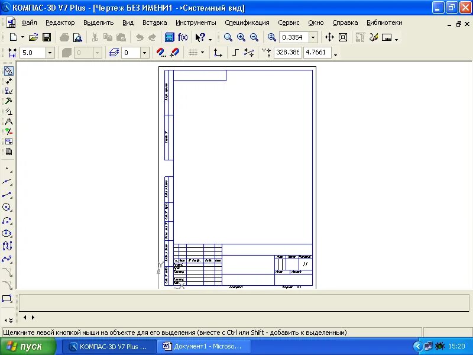473x355 pixels.
Task: Click the cursor step field 5.0
Action: point(33,53)
